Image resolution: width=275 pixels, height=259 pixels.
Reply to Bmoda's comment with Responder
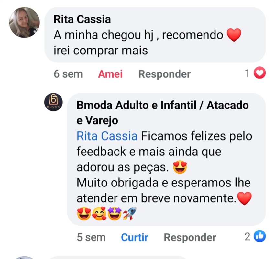pyautogui.click(x=190, y=237)
